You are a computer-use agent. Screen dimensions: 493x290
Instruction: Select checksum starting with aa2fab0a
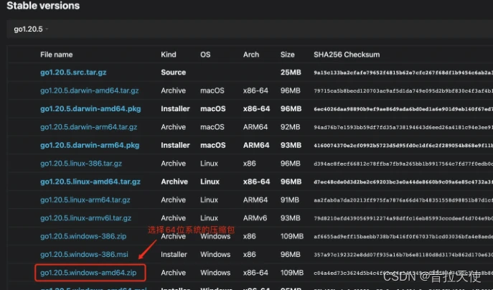403,200
